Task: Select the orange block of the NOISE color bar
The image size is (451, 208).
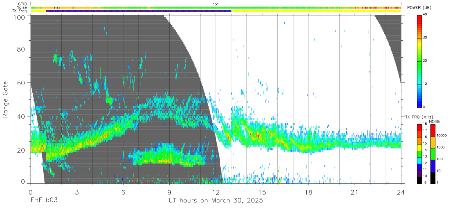Action: click(433, 142)
